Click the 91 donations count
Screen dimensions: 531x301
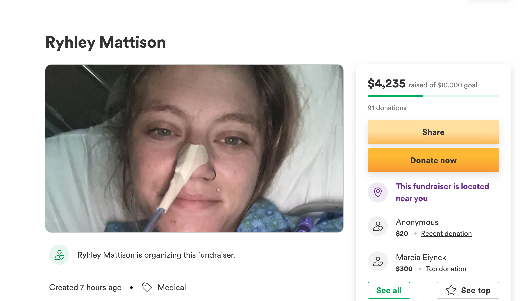(387, 108)
